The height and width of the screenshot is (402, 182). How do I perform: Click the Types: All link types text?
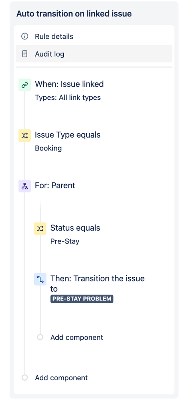tap(68, 98)
